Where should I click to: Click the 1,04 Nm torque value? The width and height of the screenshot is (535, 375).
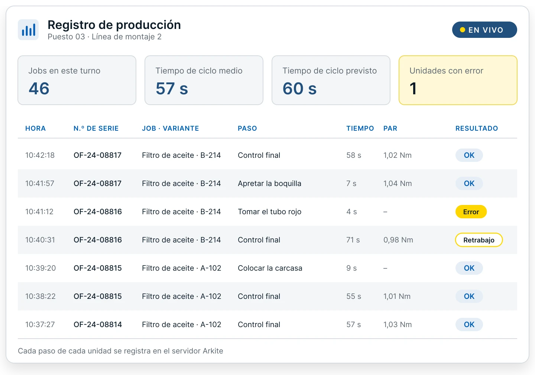point(398,183)
